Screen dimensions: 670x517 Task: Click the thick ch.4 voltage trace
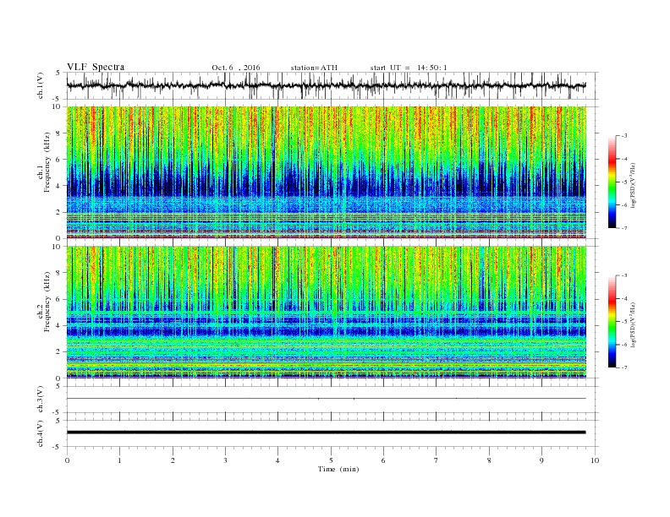pos(326,433)
